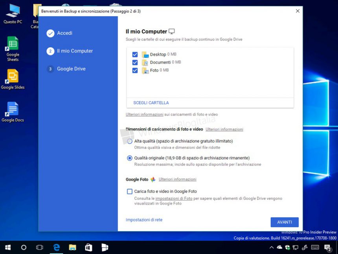This screenshot has height=254, width=338.
Task: Open the Google Docs desktop shortcut
Action: (13, 112)
